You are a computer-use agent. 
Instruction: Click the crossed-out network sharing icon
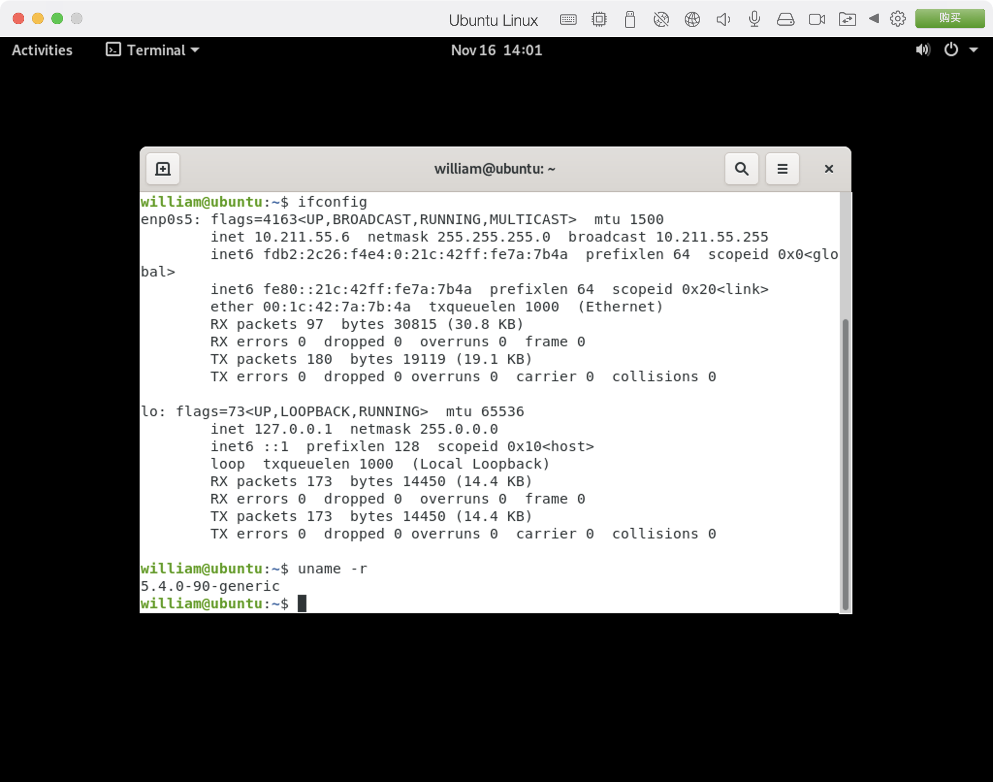661,19
